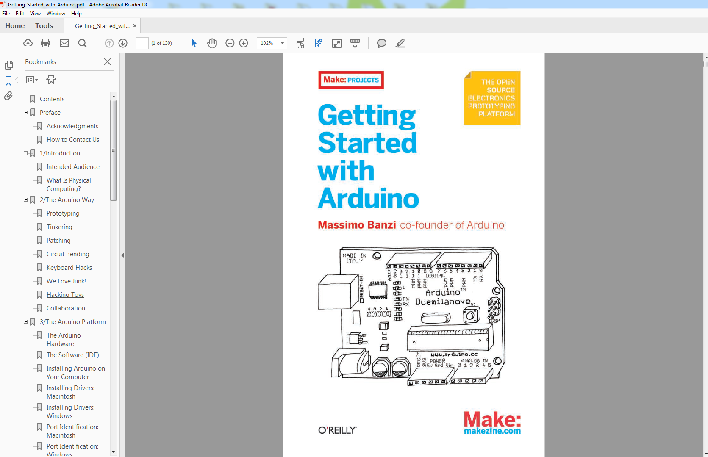Close the Bookmarks pane
708x457 pixels.
tap(108, 62)
